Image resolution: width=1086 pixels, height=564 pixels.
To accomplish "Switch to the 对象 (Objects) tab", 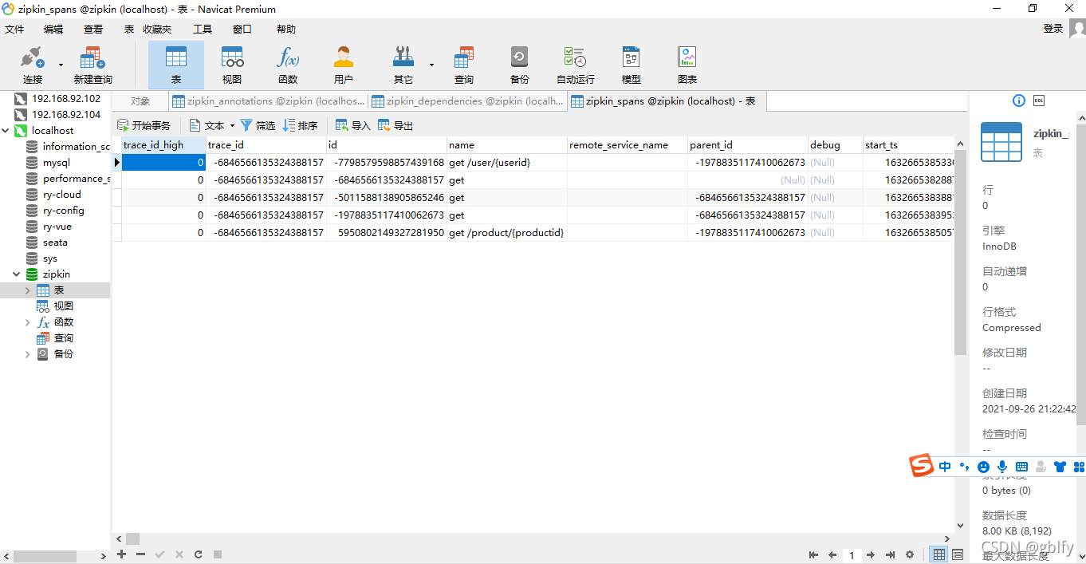I will (140, 101).
